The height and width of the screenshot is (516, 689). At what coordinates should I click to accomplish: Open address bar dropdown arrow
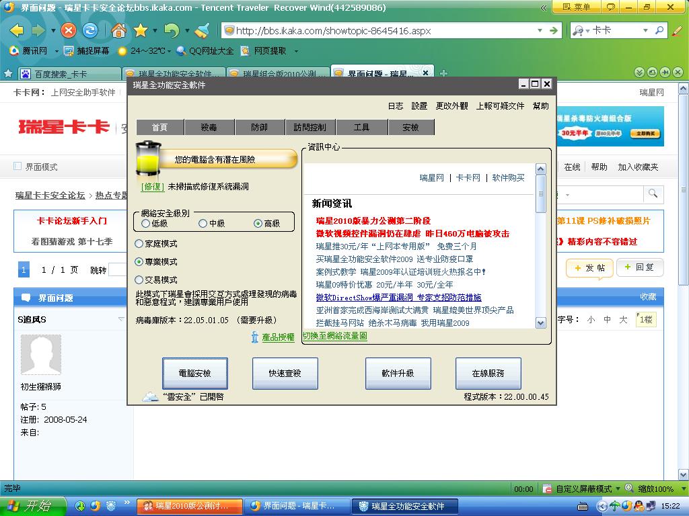pyautogui.click(x=540, y=30)
